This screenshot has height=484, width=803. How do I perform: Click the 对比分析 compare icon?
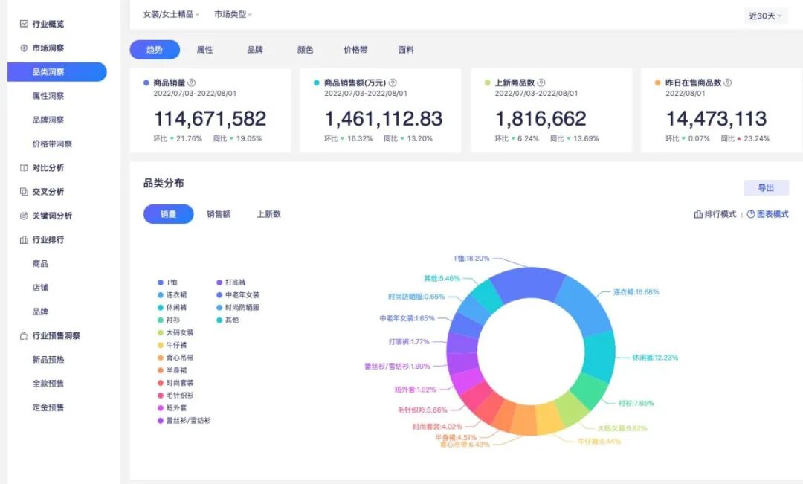[x=24, y=167]
